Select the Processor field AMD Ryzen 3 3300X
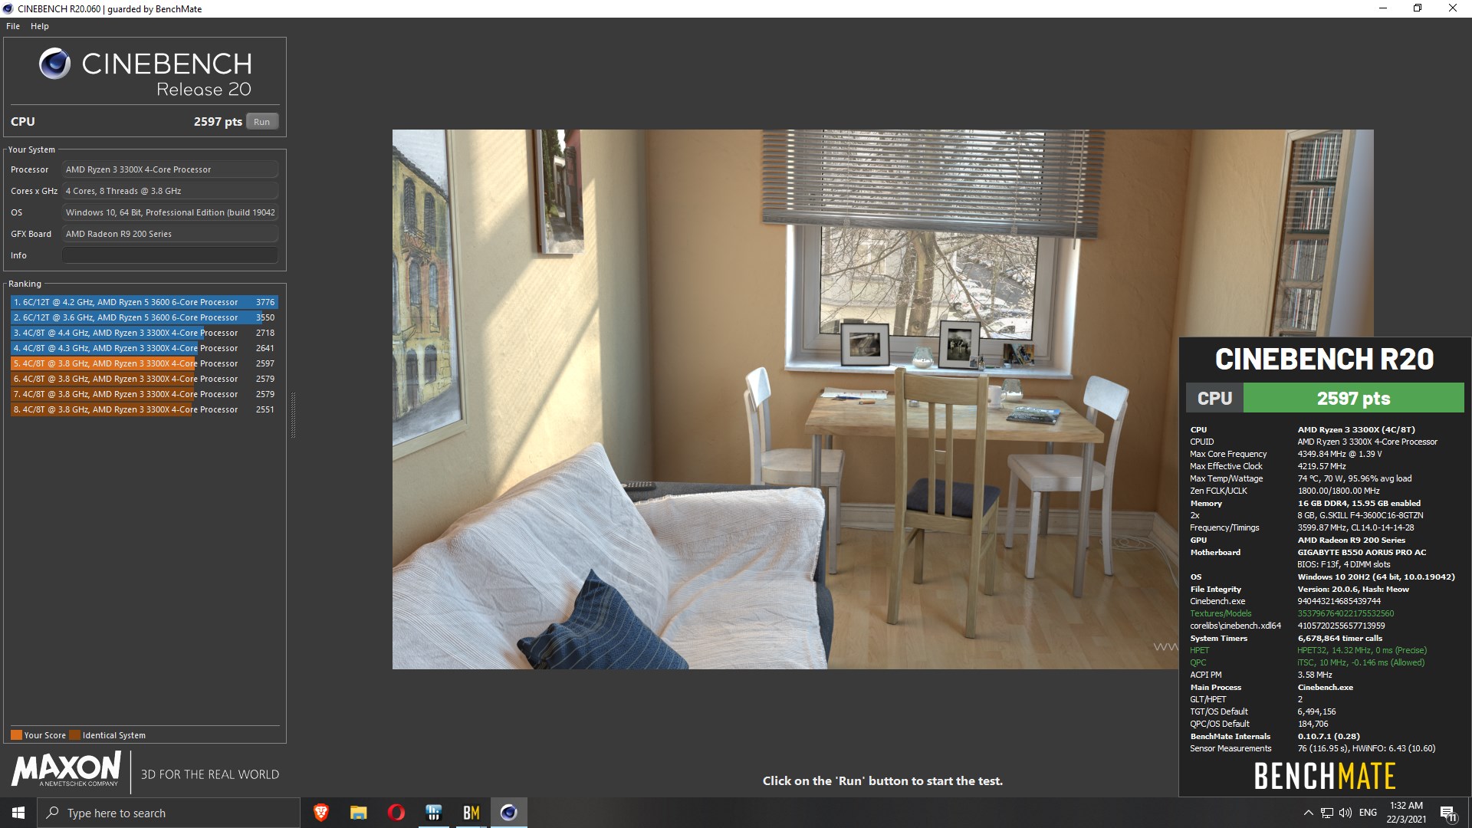 [169, 169]
